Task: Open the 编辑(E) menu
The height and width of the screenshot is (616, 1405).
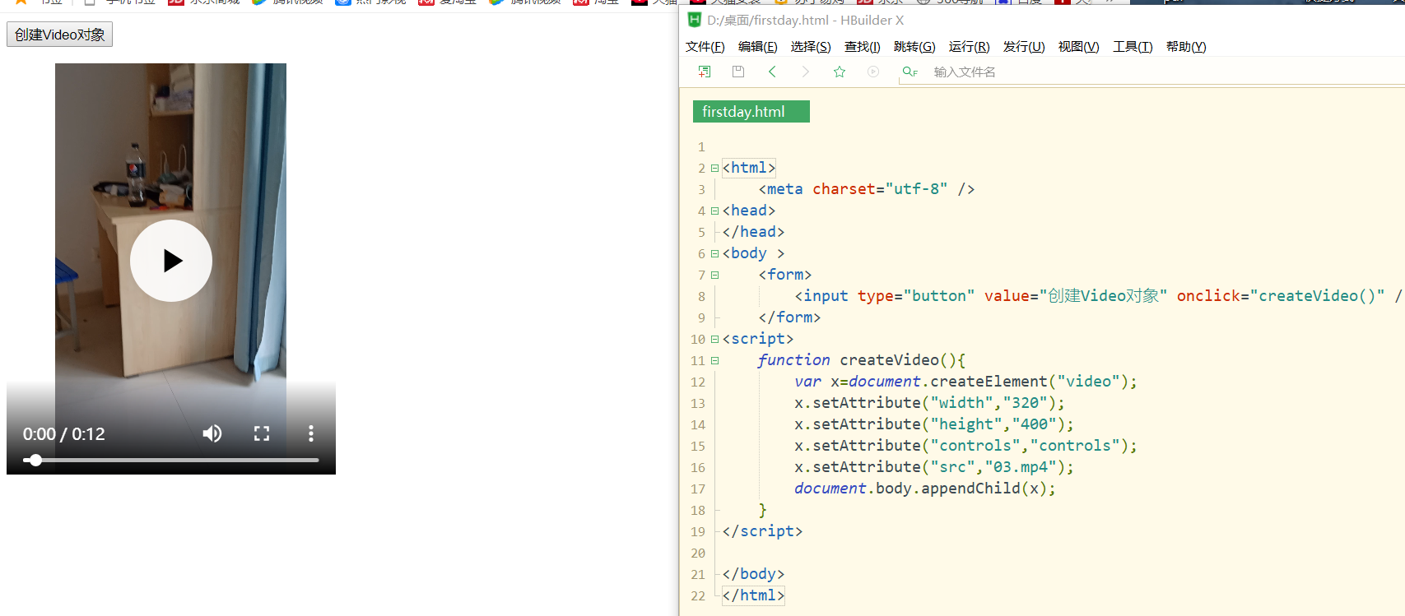Action: coord(758,47)
